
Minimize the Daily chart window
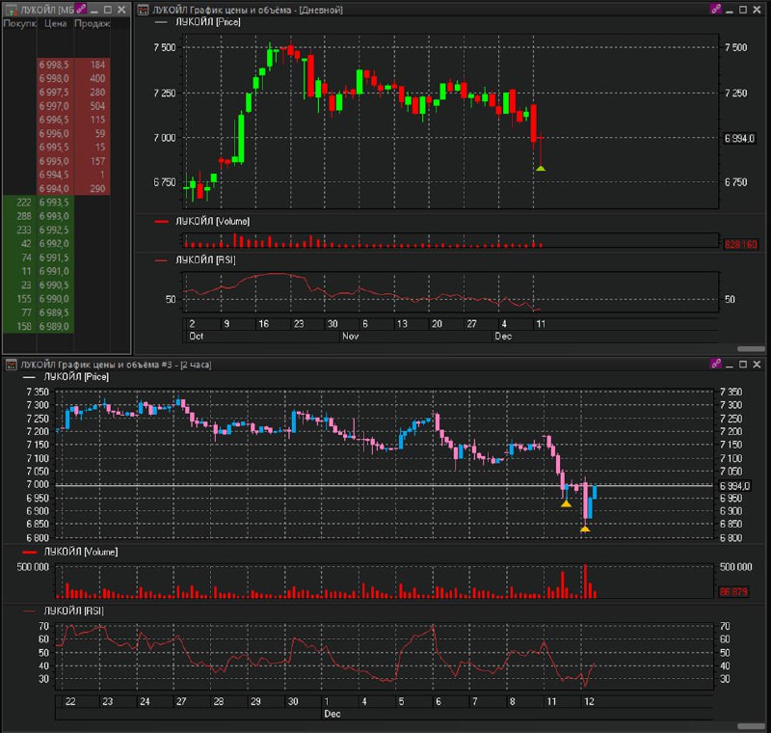730,10
